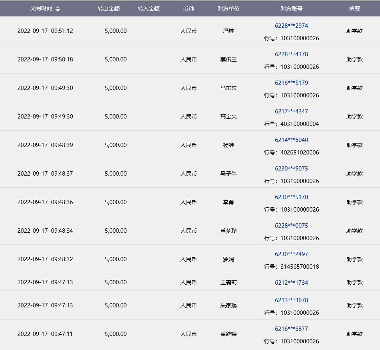Select the 币种 column header
This screenshot has height=350, width=380.
coord(188,9)
